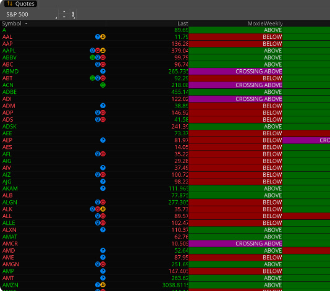Screen dimensions: 330x291
Task: Sort by the Last column header
Action: coord(182,23)
